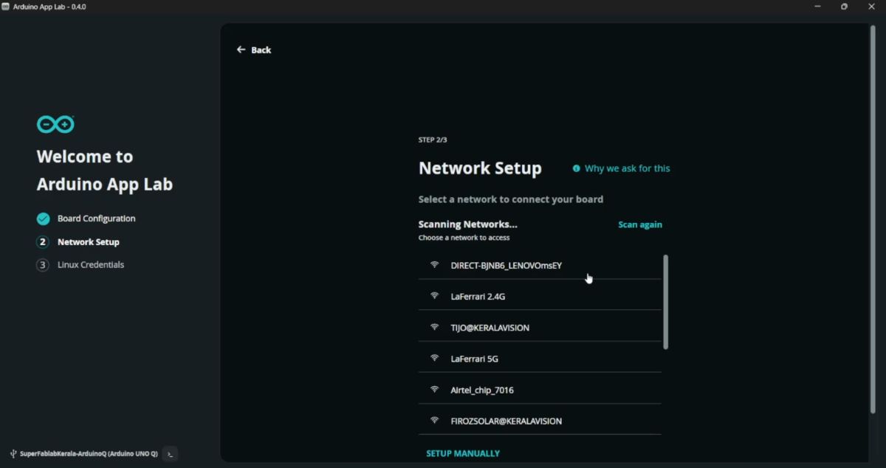This screenshot has height=468, width=886.
Task: Click the Back button
Action: (254, 49)
